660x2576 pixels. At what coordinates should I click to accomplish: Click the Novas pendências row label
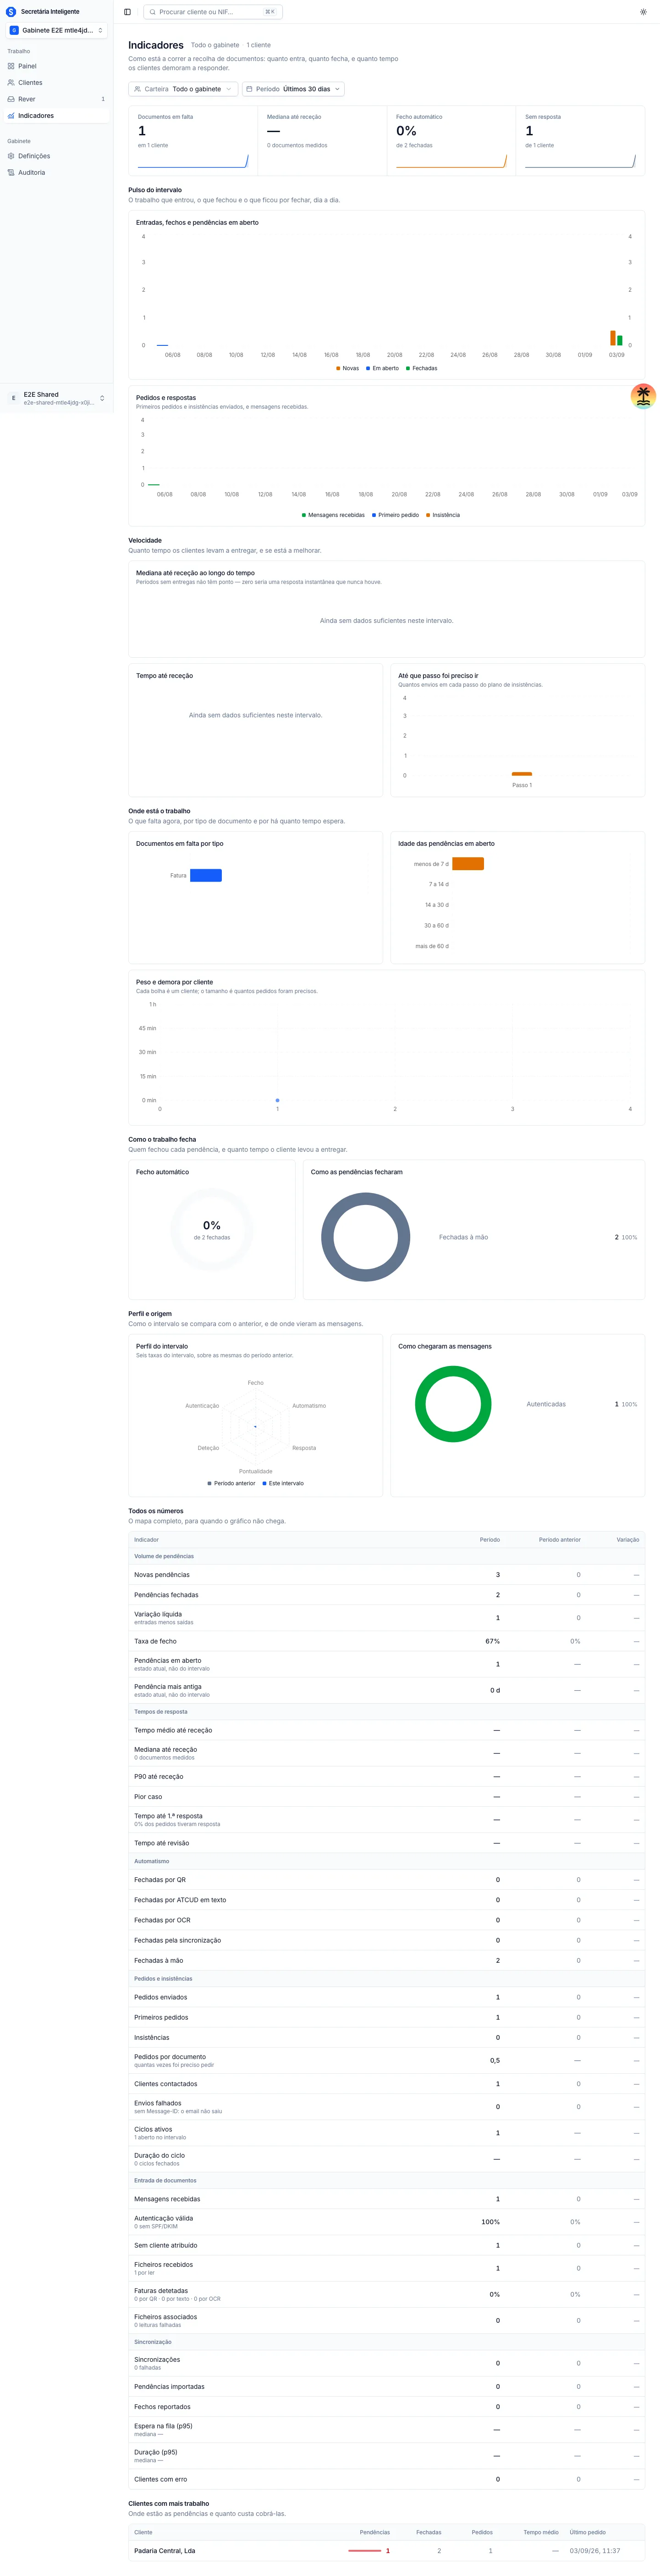162,1575
